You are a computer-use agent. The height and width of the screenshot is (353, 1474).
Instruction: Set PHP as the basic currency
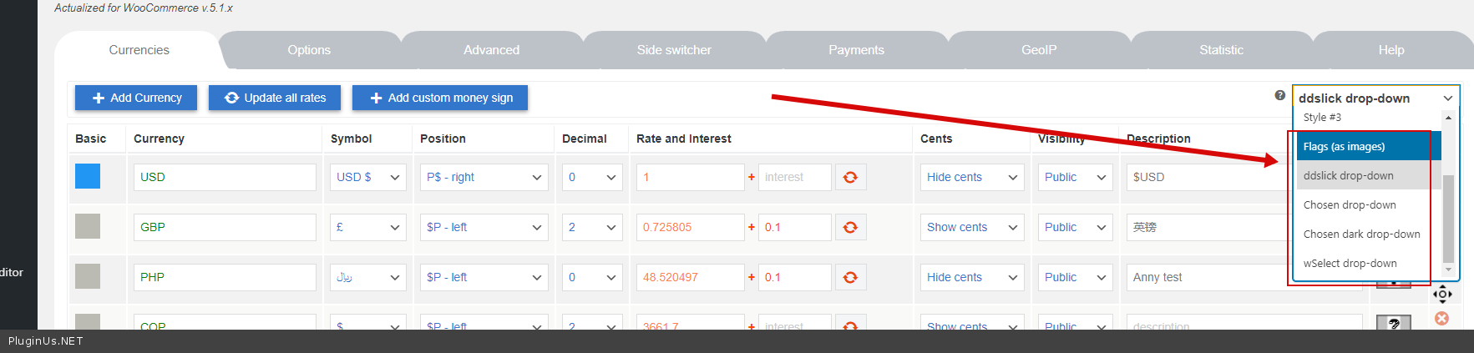click(x=88, y=276)
